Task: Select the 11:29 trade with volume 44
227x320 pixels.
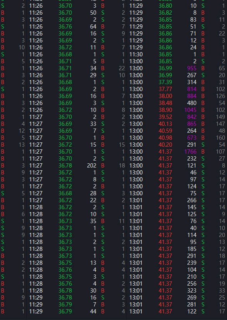Action: 77,311
